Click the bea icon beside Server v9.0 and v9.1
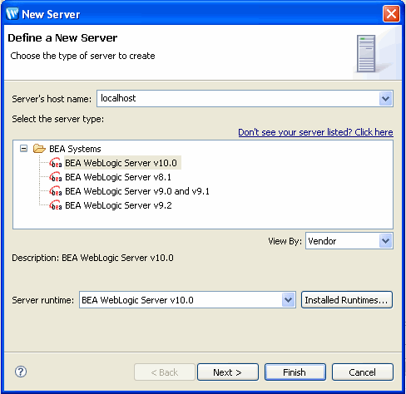Screen dimensions: 406x394 tap(56, 191)
